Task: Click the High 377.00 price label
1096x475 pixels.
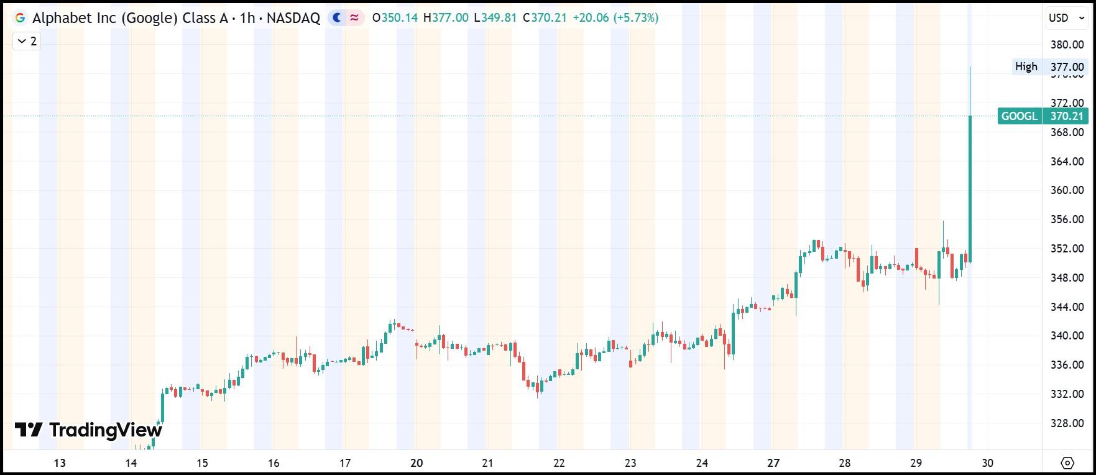Action: 1049,67
